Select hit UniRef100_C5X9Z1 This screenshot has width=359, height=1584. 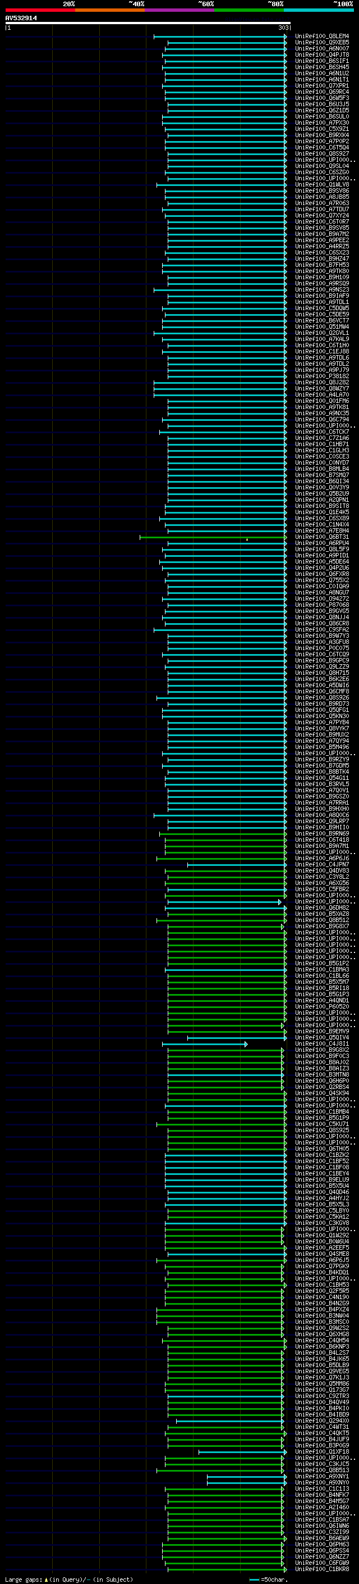[x=321, y=129]
